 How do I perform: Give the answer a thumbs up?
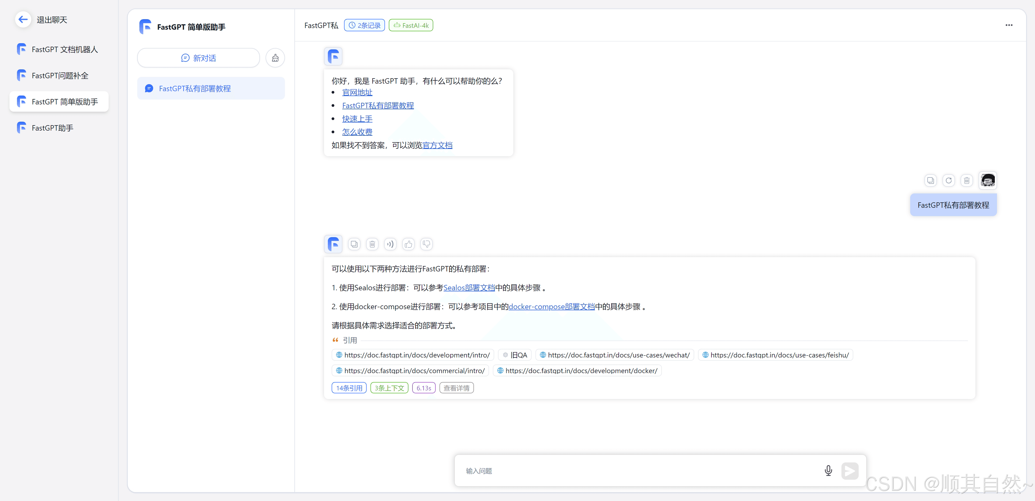pos(408,244)
